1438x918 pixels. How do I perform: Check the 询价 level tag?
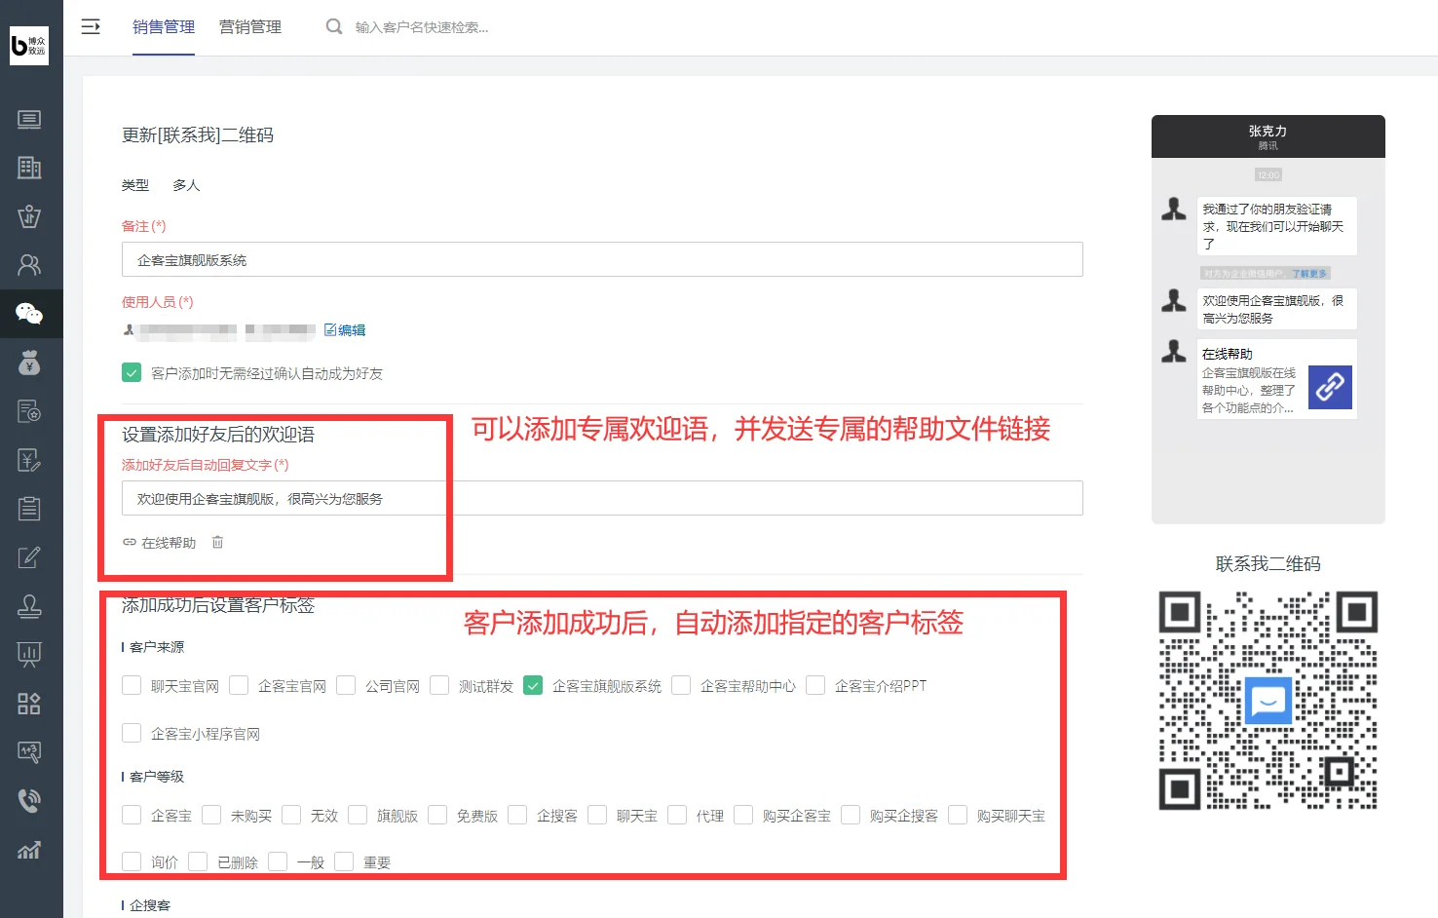point(132,861)
